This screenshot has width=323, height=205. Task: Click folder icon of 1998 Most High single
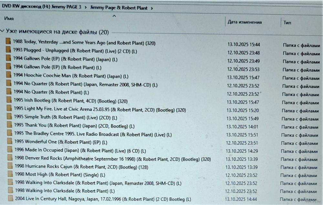pos(10,174)
